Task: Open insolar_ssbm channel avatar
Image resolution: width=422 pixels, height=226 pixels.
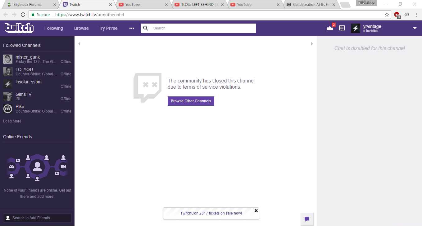Action: (8, 84)
